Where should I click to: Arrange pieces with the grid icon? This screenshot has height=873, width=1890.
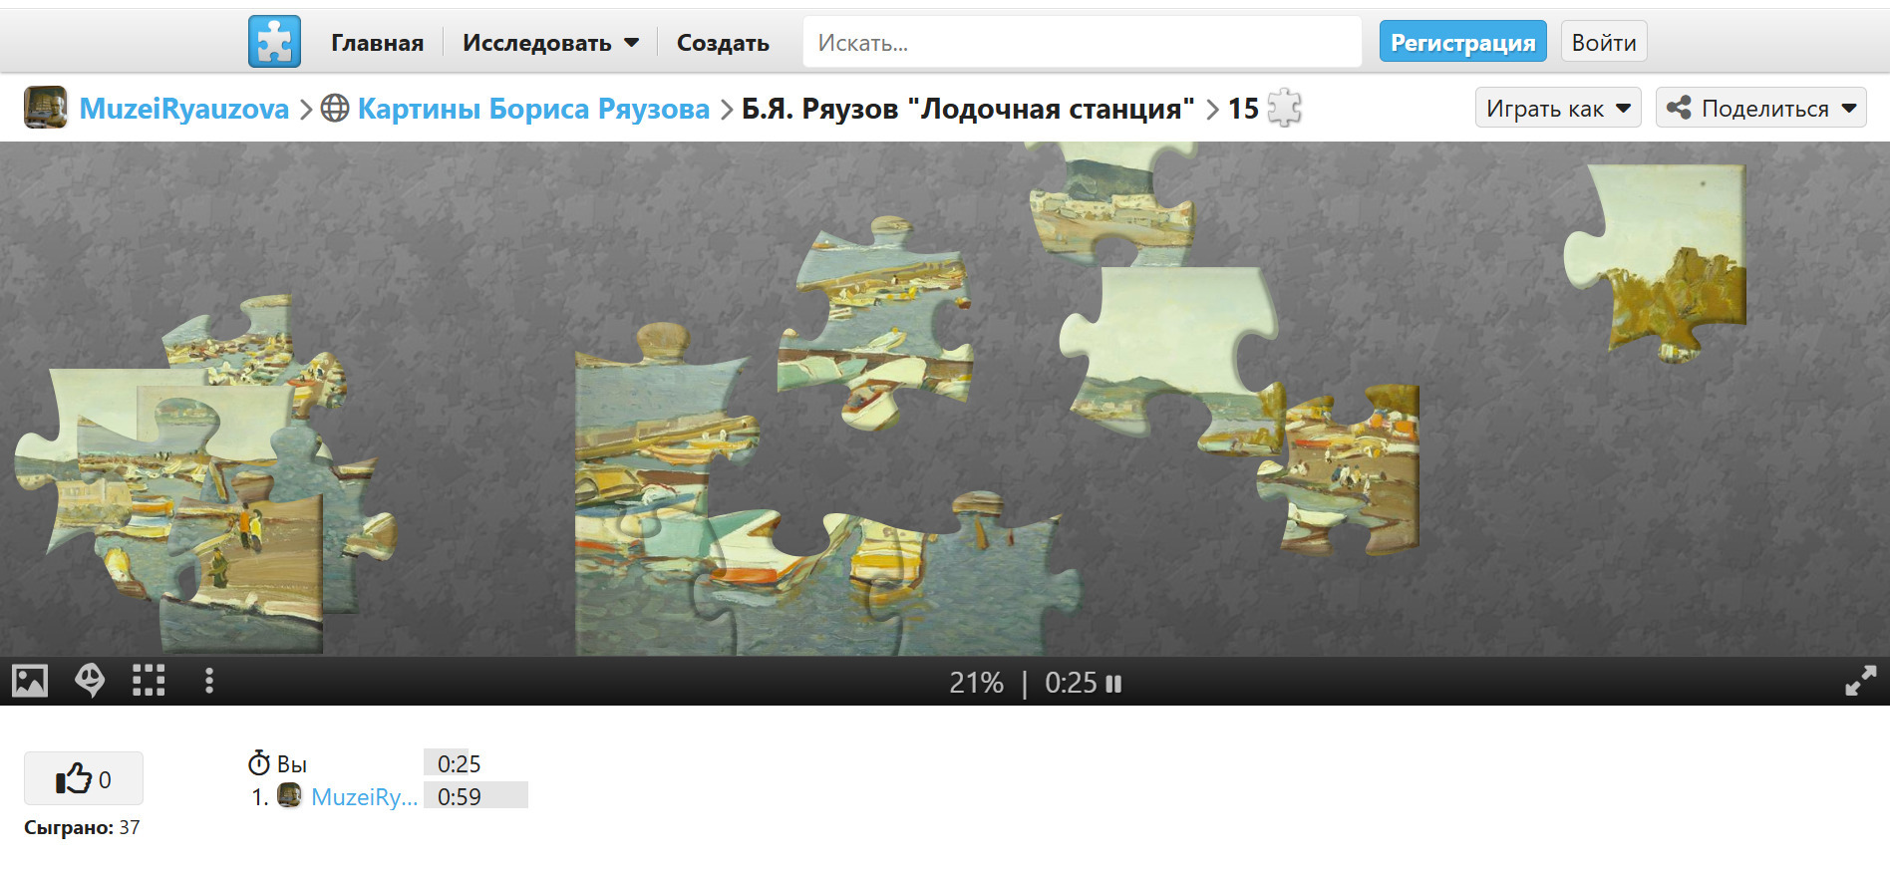point(149,682)
